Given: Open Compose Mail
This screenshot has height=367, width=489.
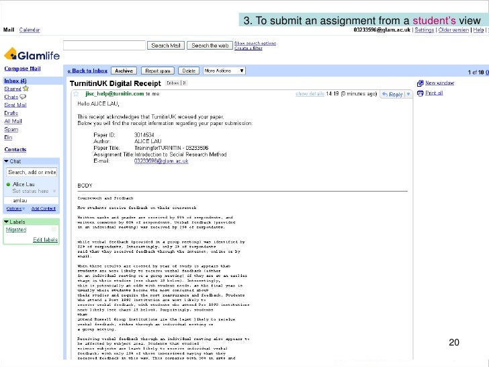Looking at the screenshot, I should [22, 69].
